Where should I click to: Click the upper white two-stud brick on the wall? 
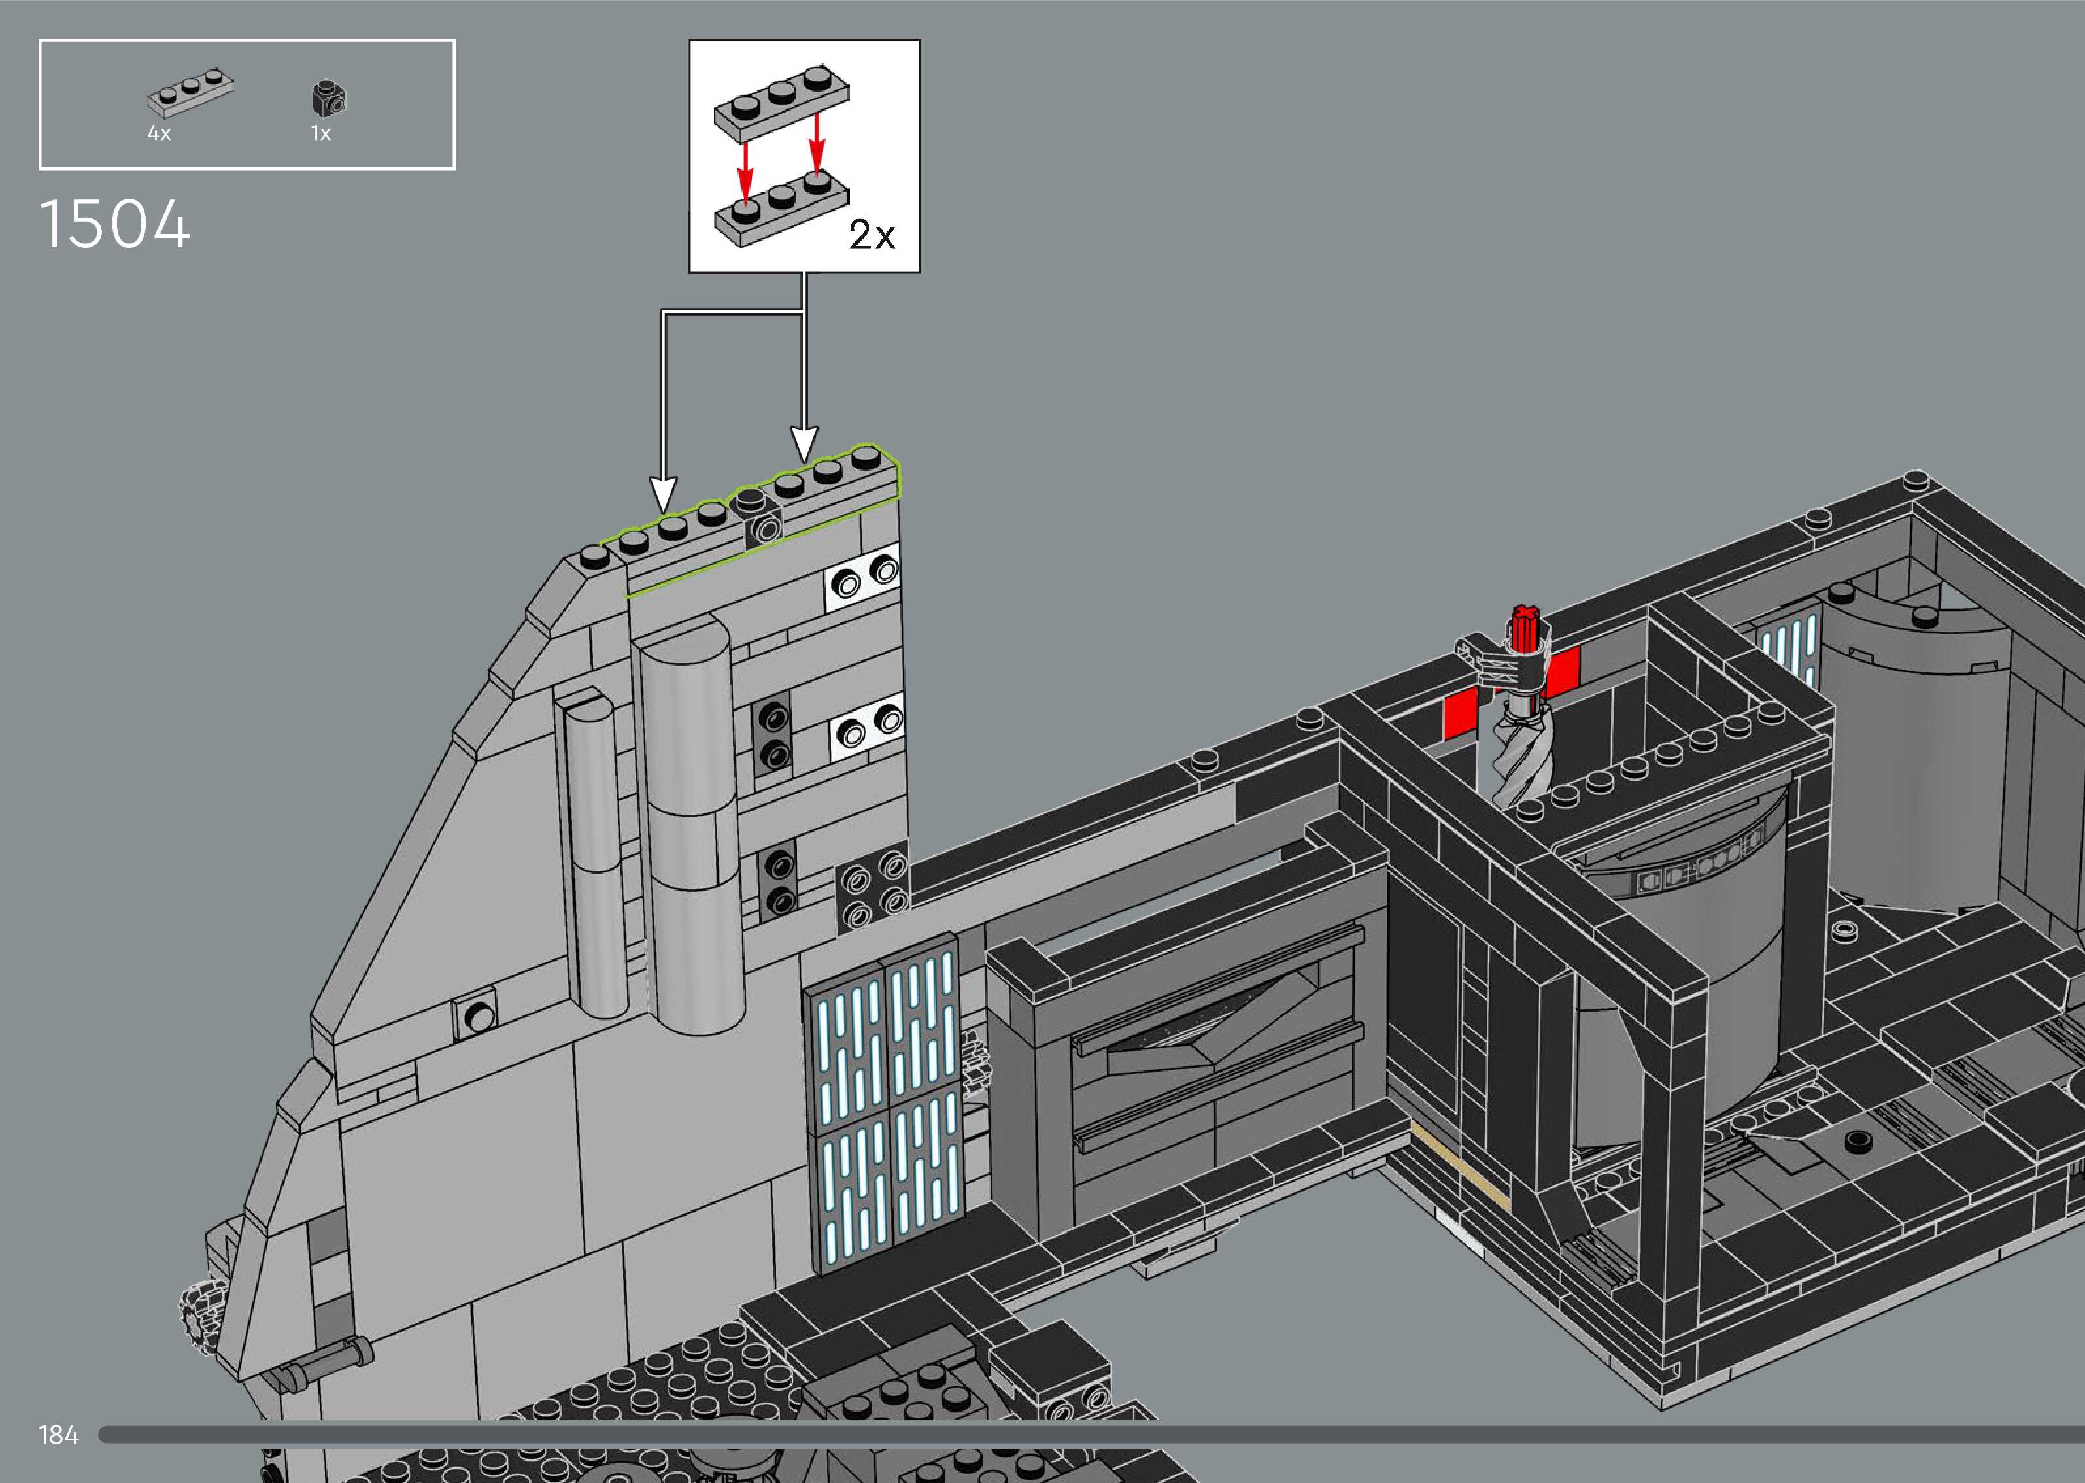(862, 577)
